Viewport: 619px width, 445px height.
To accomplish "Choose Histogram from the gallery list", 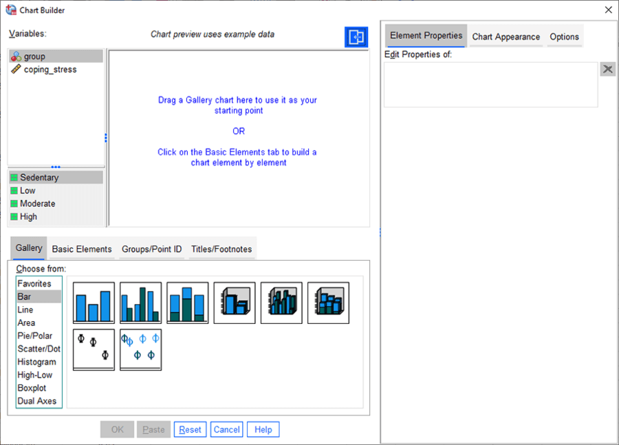I will click(36, 362).
